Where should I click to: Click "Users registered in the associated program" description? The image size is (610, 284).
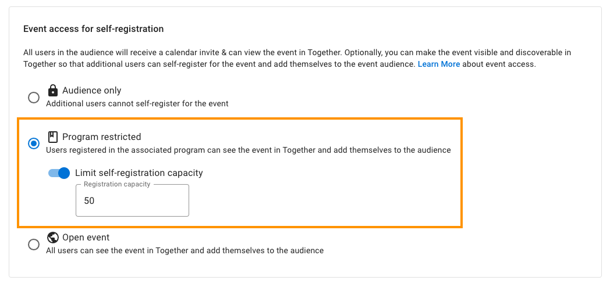248,150
